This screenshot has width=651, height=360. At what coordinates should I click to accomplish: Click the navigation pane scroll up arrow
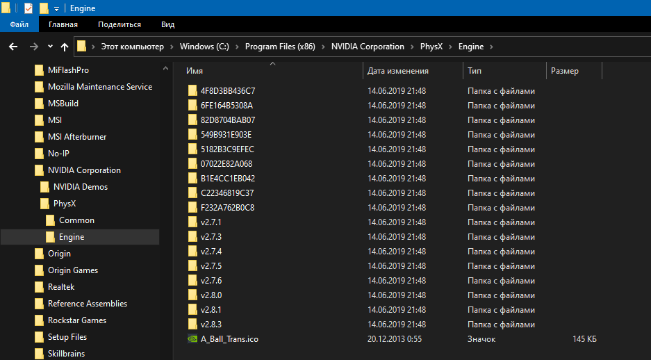(165, 69)
